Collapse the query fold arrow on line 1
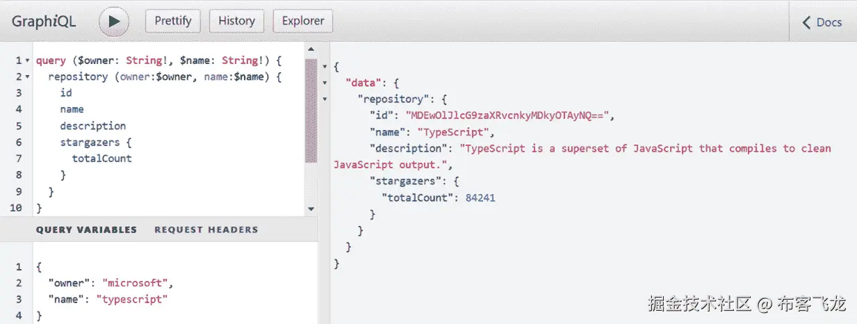The image size is (857, 324). click(x=28, y=60)
